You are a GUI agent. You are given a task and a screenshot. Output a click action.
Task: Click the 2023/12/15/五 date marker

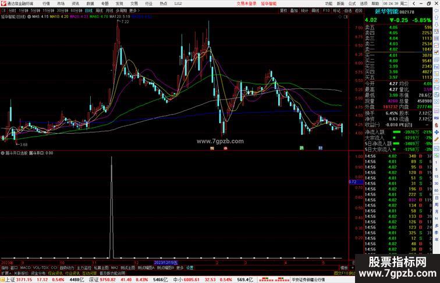pyautogui.click(x=165, y=263)
